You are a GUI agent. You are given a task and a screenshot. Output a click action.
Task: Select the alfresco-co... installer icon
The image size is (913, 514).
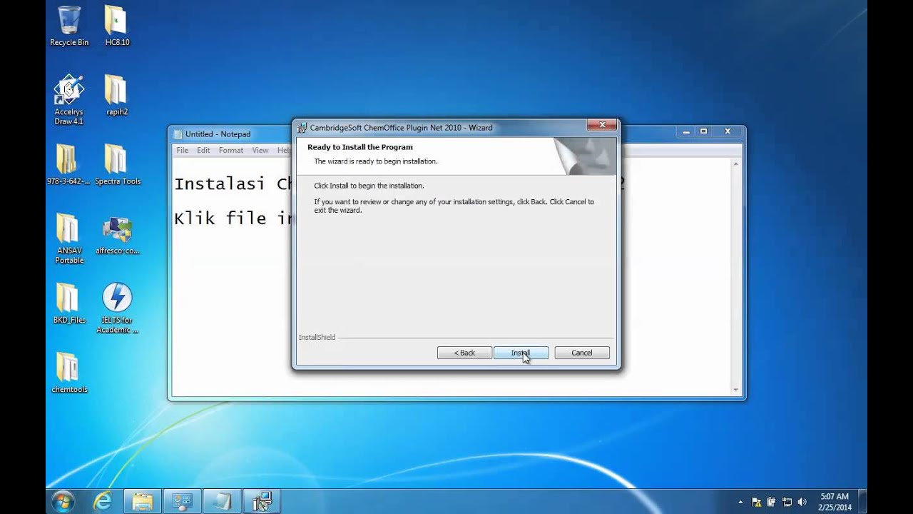tap(117, 235)
